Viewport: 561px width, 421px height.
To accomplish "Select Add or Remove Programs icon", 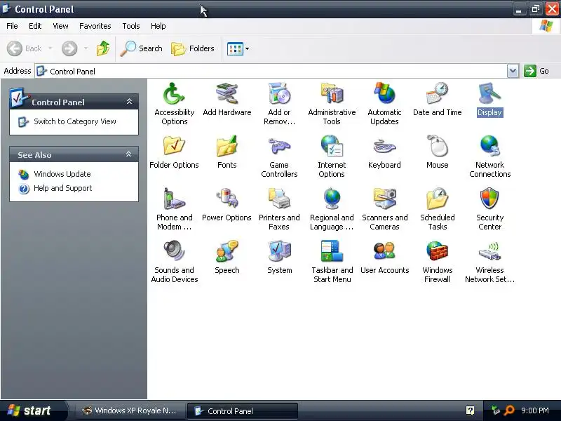I will [x=279, y=93].
